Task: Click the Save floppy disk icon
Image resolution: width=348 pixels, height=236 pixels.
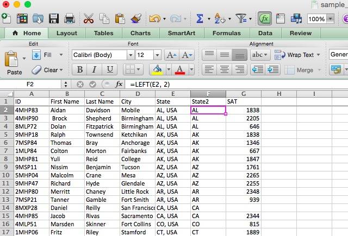Action: click(54, 18)
